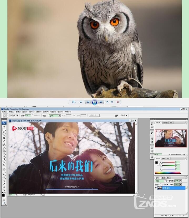Set the foreground color swatch in Color panel
This screenshot has height=218, width=189.
coord(156,163)
